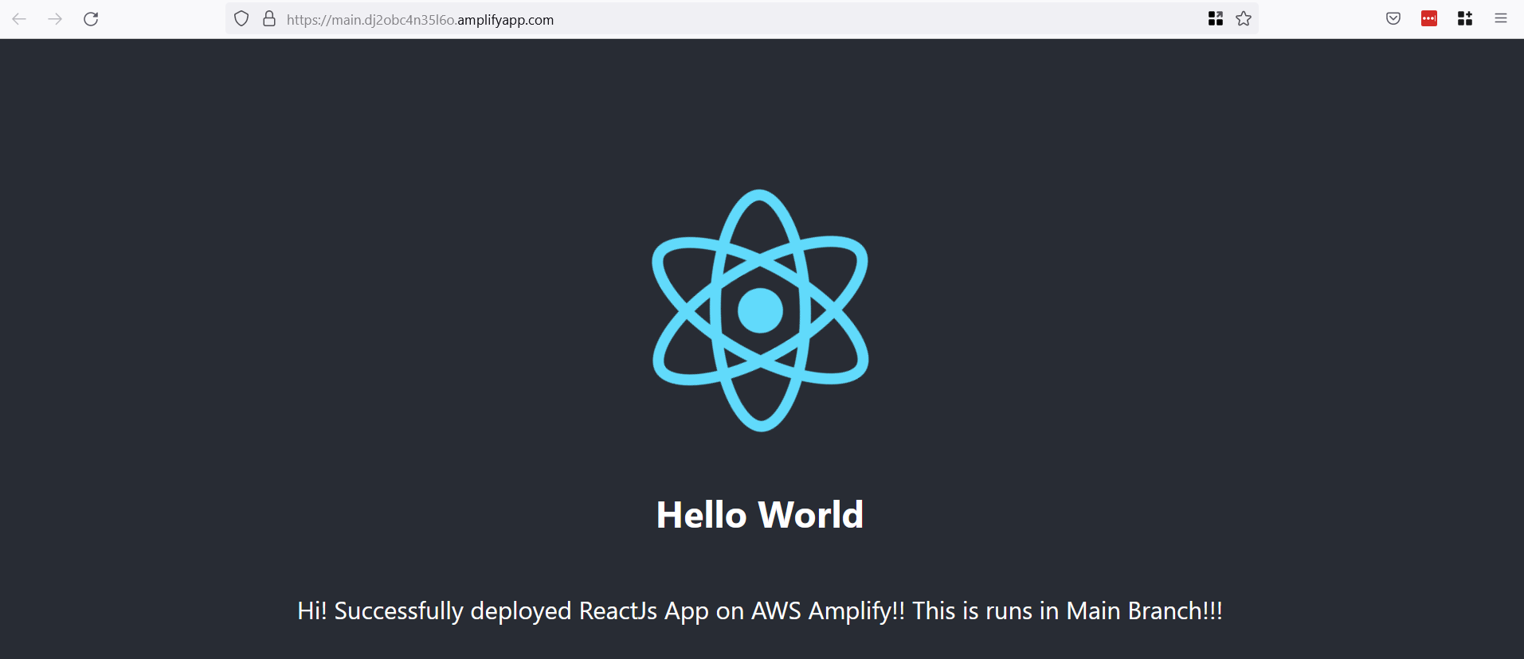Go forward to the next page

click(55, 19)
